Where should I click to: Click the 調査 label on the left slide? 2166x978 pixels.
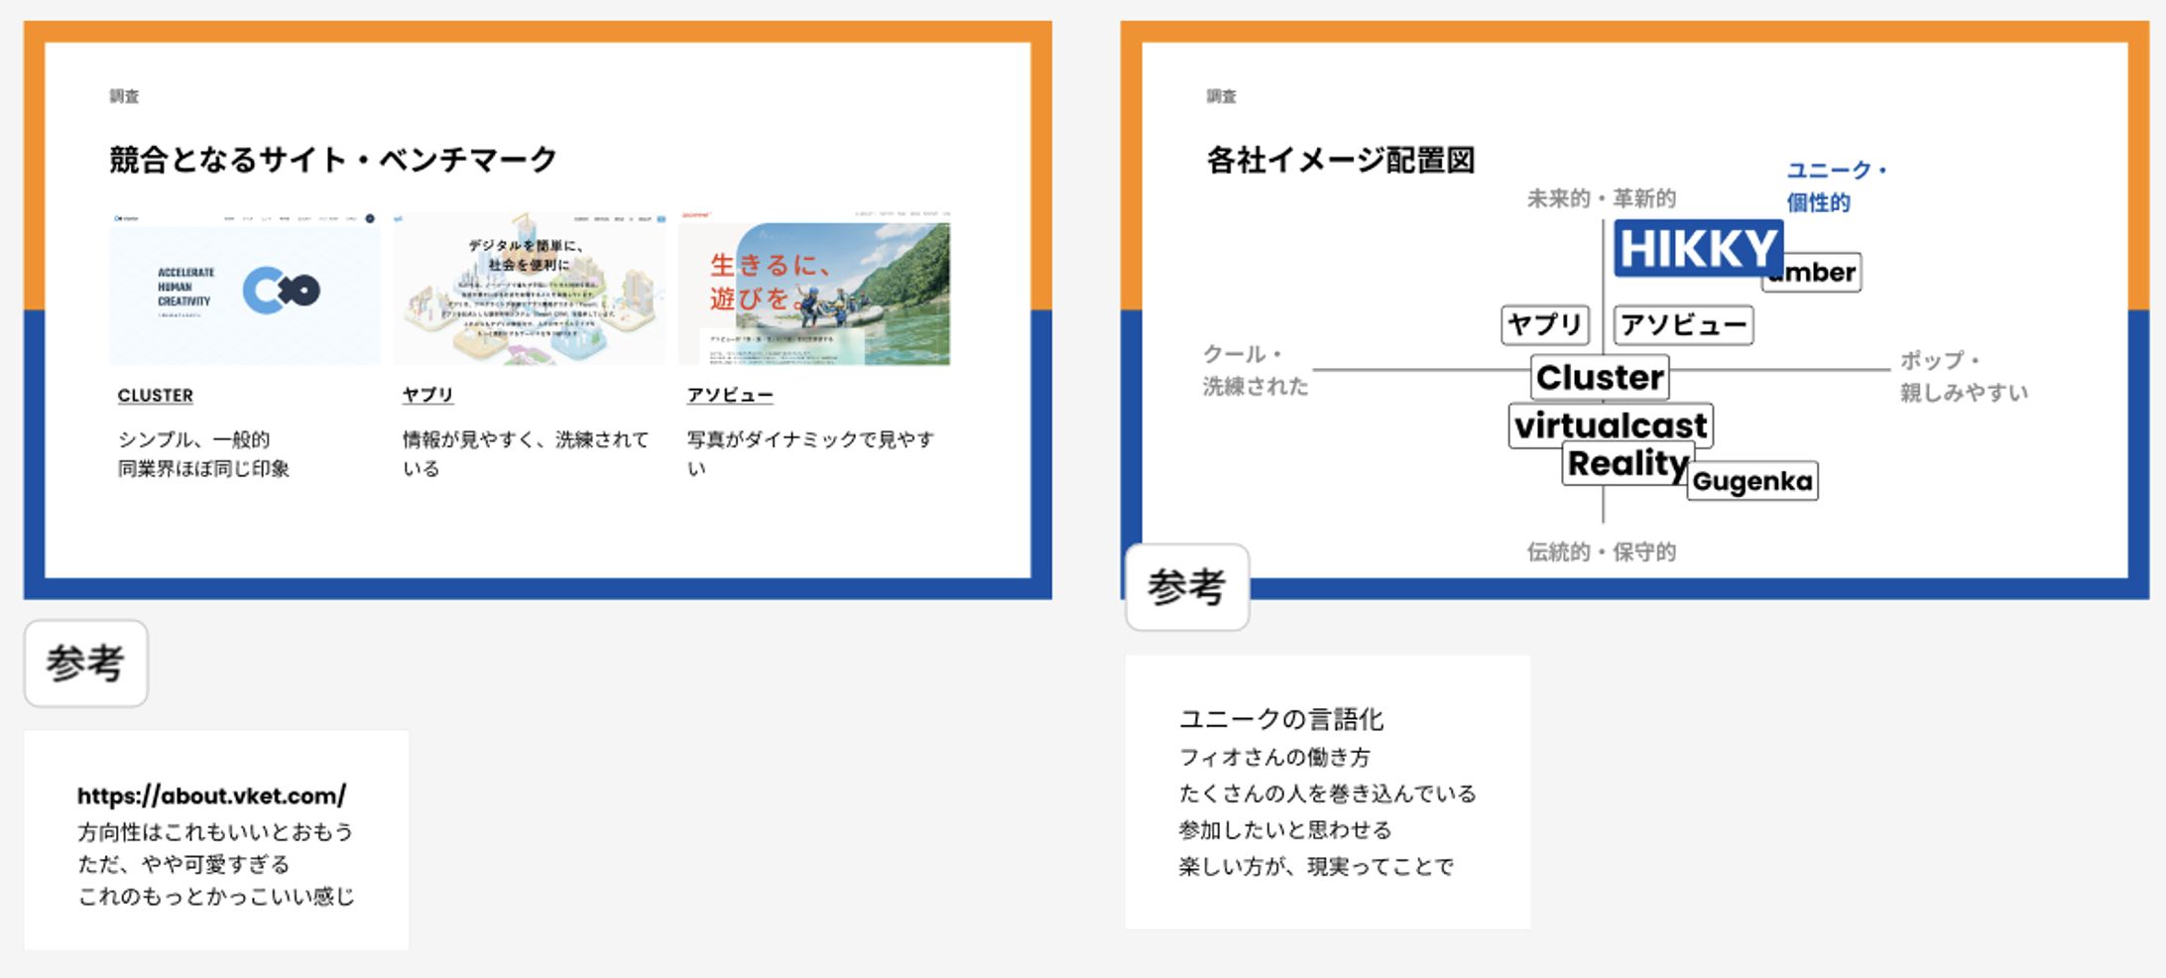(124, 96)
